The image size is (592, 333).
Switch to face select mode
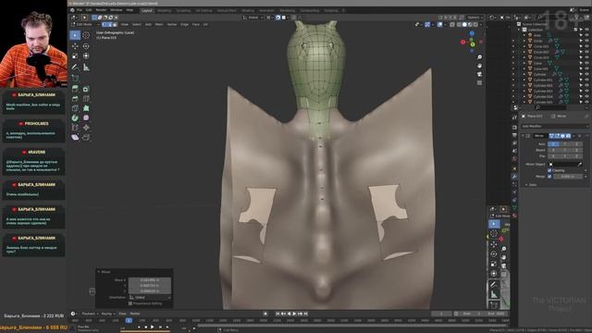pos(115,25)
